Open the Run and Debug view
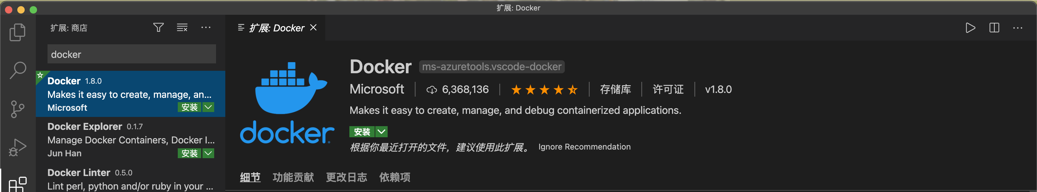 point(17,148)
